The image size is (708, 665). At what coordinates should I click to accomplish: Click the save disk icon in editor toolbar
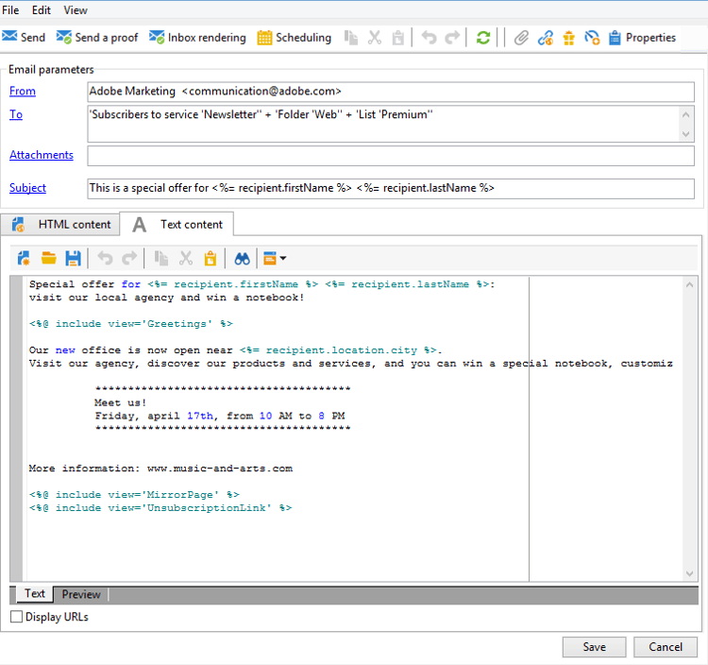72,258
